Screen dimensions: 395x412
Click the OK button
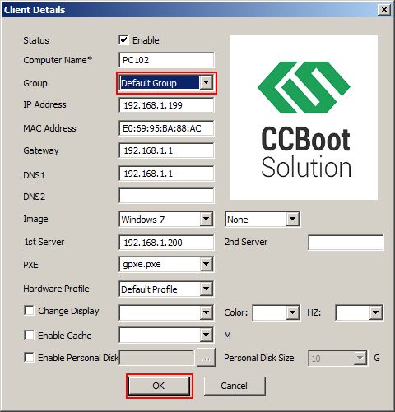tap(159, 386)
